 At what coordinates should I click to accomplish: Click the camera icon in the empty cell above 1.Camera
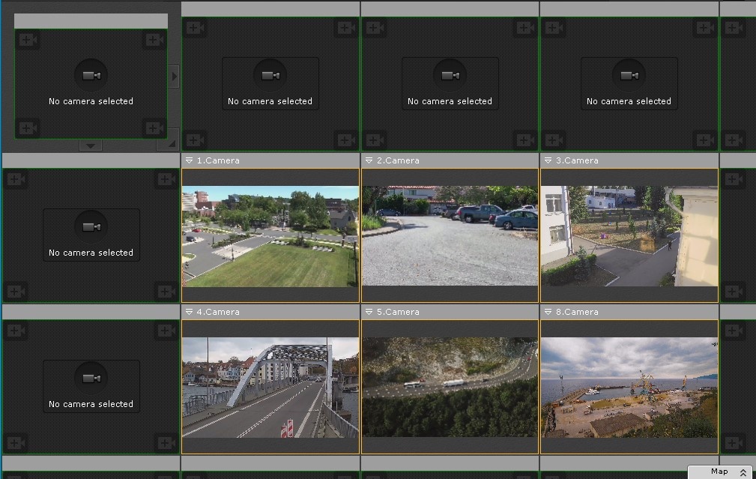coord(270,76)
